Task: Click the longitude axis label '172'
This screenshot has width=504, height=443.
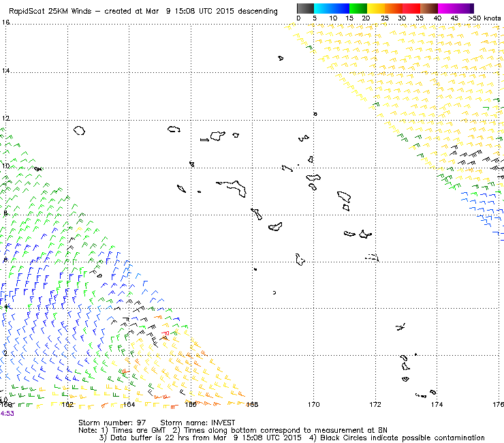Action: (x=375, y=404)
